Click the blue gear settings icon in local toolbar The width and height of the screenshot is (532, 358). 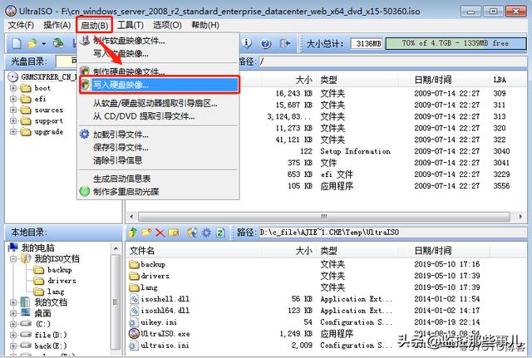[206, 233]
